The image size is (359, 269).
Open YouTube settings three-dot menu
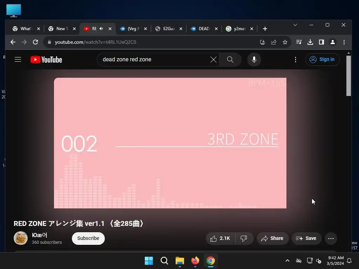(295, 60)
